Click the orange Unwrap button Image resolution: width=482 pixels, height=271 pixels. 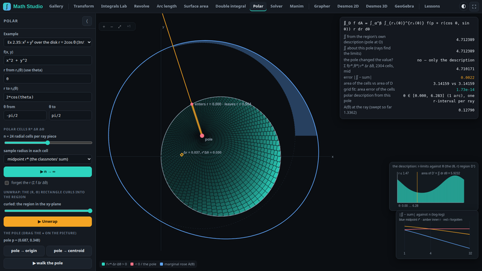[x=48, y=222]
